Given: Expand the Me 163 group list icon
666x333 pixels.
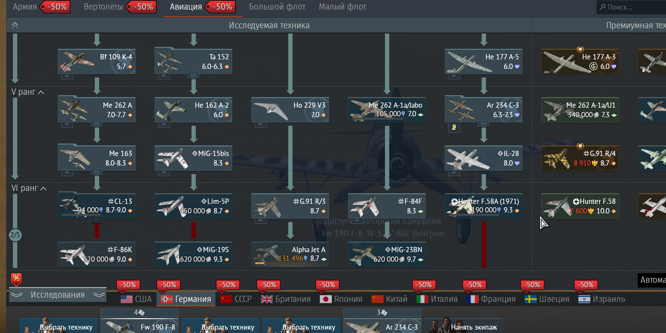Looking at the screenshot, I should 97,172.
